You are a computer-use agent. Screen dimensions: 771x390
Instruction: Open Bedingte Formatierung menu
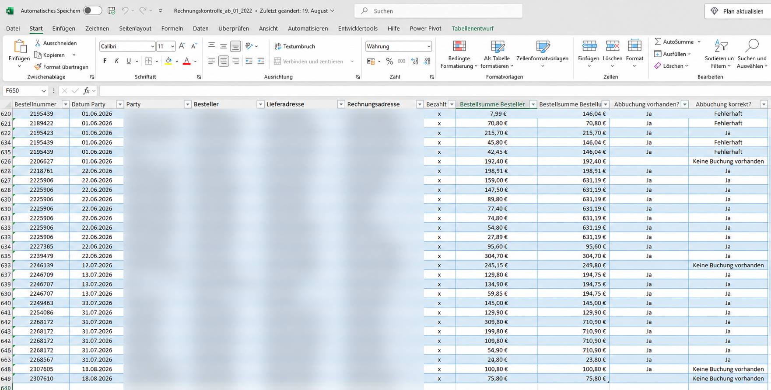pos(459,55)
